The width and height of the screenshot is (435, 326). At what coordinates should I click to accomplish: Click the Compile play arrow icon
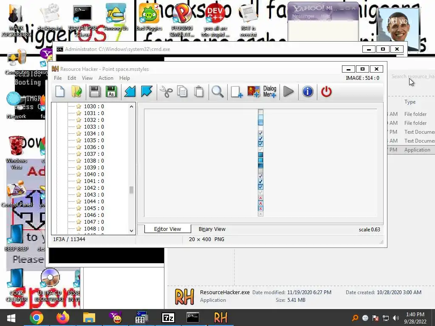[288, 92]
